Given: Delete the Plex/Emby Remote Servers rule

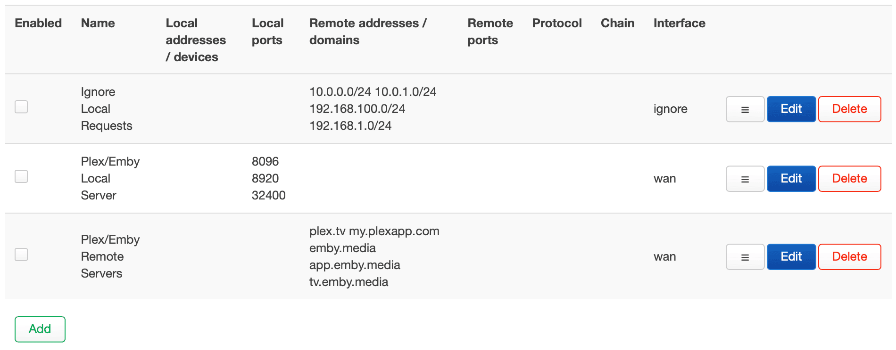Looking at the screenshot, I should click(x=849, y=257).
